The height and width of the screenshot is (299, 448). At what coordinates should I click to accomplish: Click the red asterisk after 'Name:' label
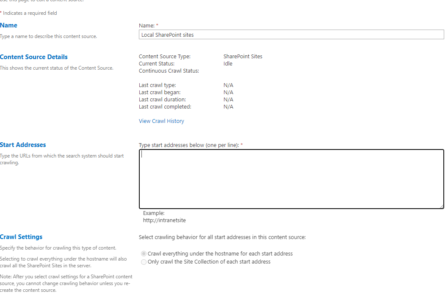pyautogui.click(x=157, y=25)
